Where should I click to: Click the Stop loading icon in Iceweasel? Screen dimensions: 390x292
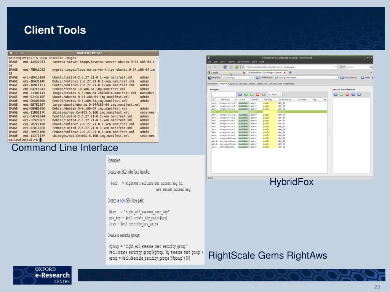[231, 67]
